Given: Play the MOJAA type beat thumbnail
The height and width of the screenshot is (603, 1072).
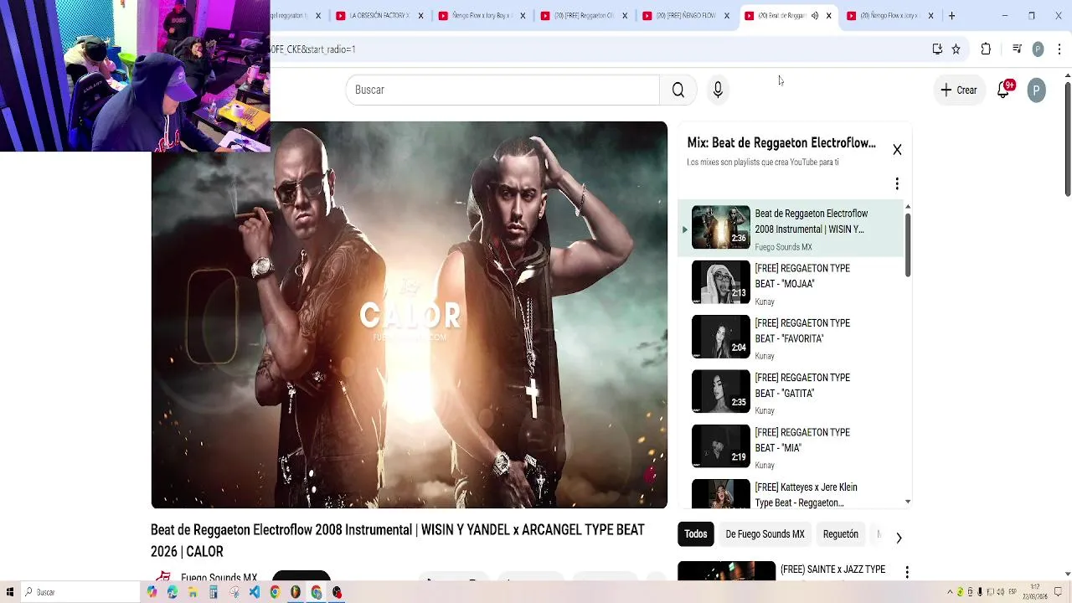Looking at the screenshot, I should (x=721, y=282).
